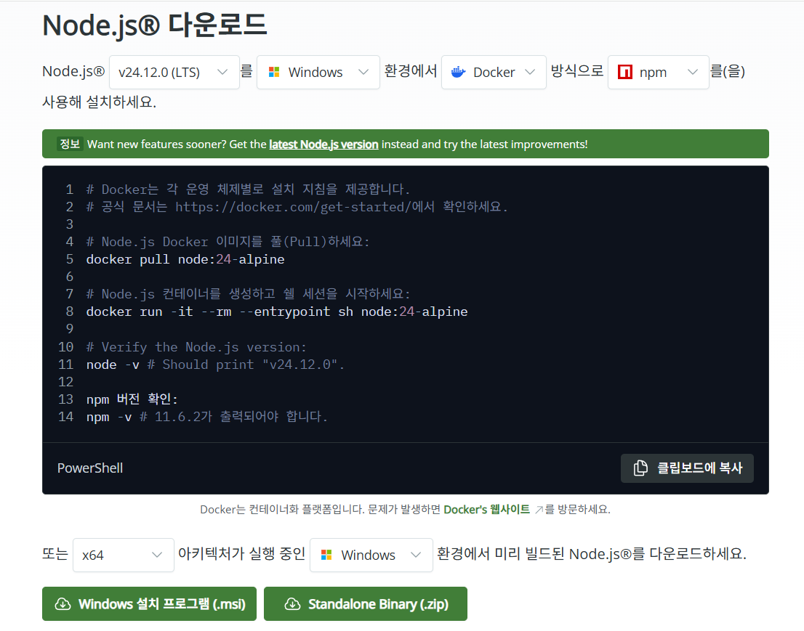
Task: Click the first comment line about Docker 운영 체제별 설치 지침
Action: click(248, 190)
